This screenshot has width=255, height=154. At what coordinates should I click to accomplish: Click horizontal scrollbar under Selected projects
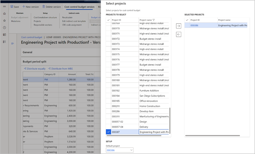(x=212, y=135)
